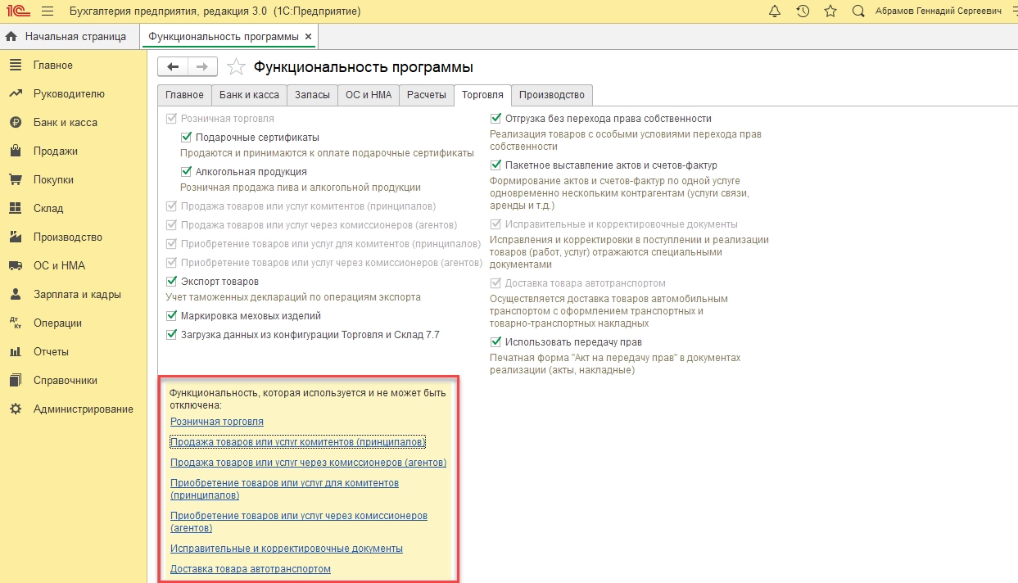The image size is (1018, 583).
Task: Switch to Банк и касса settings tab
Action: click(249, 95)
